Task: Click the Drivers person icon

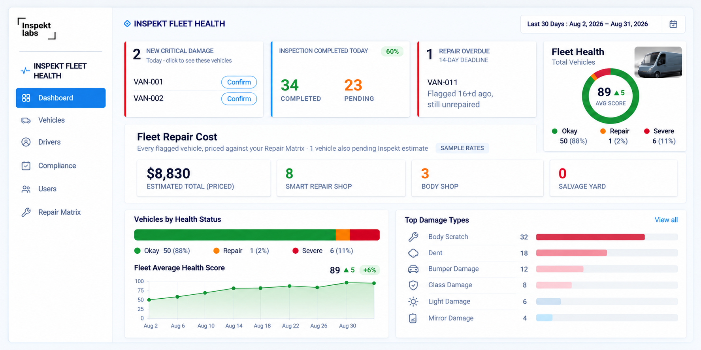Action: [26, 142]
